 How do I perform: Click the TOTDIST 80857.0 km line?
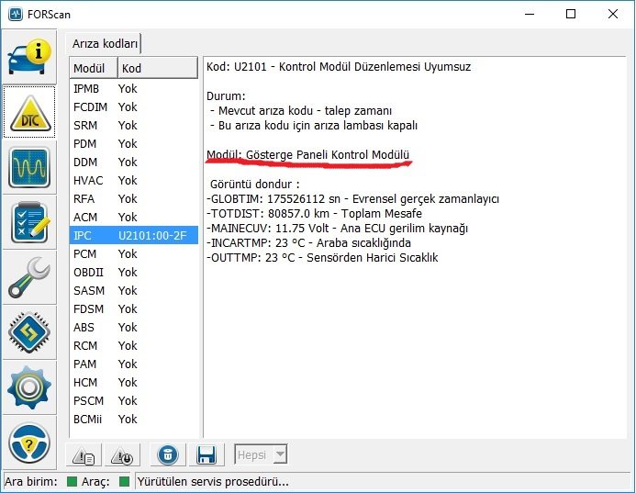[x=314, y=213]
